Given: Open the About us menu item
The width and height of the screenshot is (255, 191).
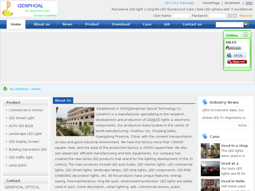Looking at the screenshot, I should click(x=42, y=25).
